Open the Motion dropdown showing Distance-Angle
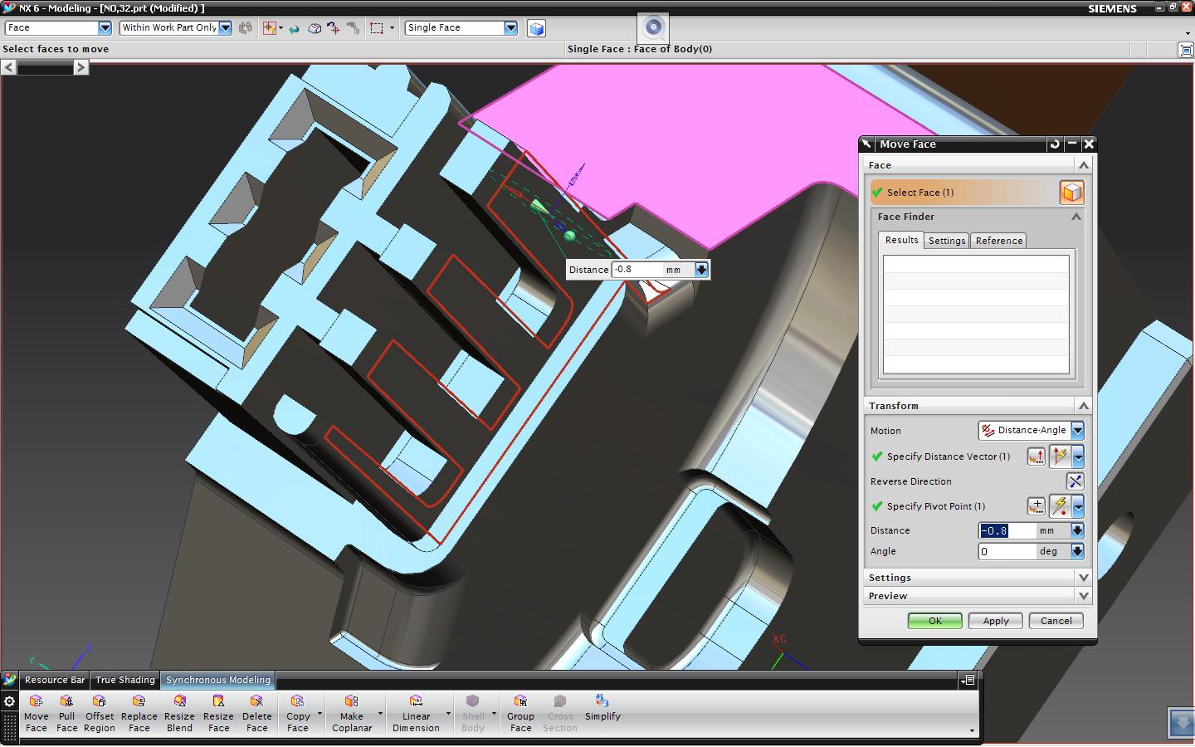 point(1076,430)
